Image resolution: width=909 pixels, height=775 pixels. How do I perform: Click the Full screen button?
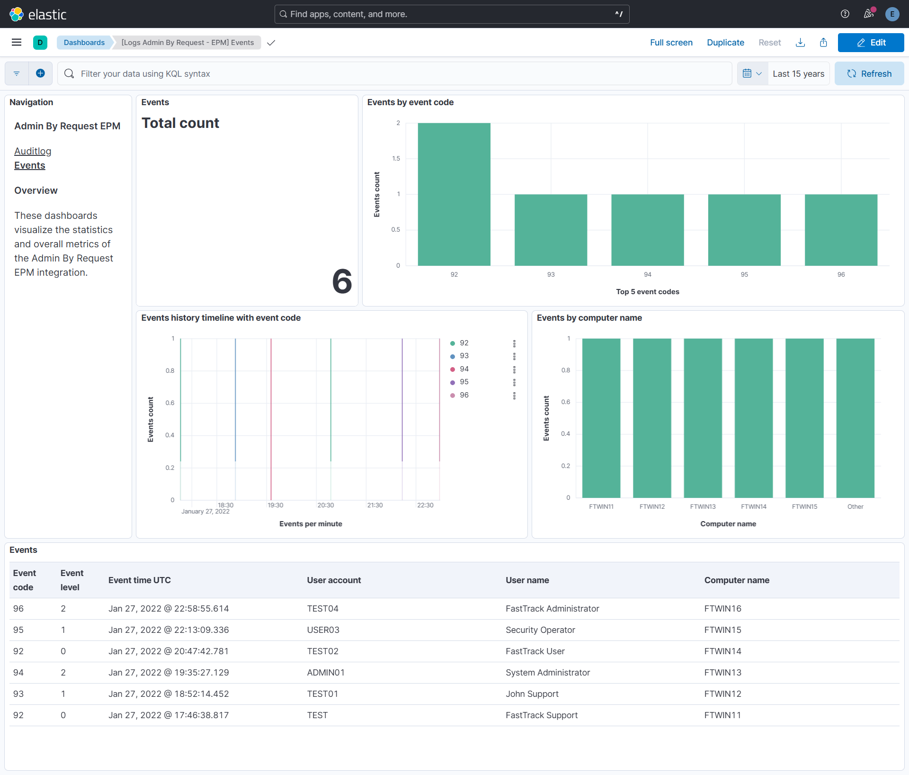click(x=671, y=43)
